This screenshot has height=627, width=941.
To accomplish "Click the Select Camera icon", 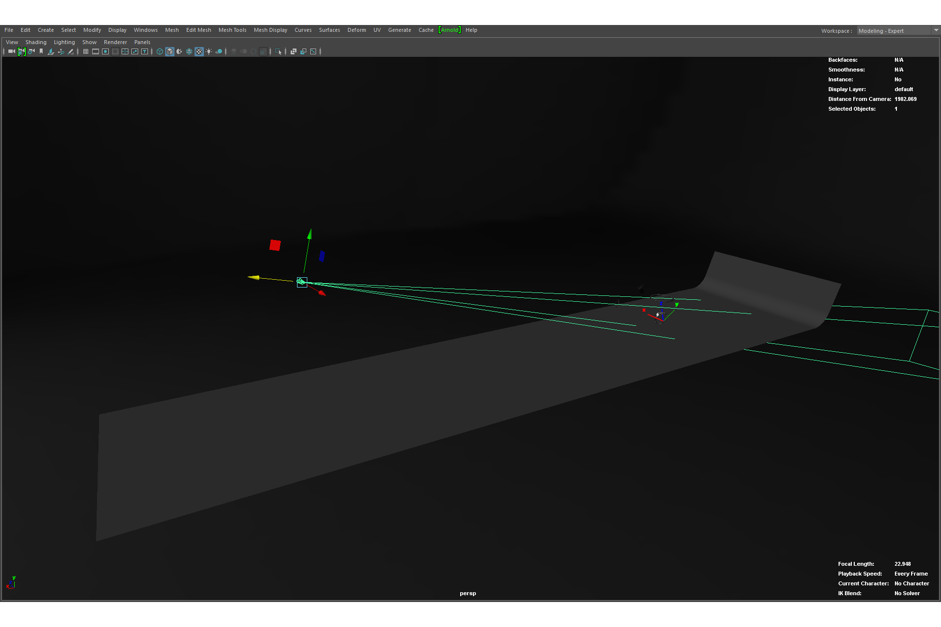I will (11, 51).
